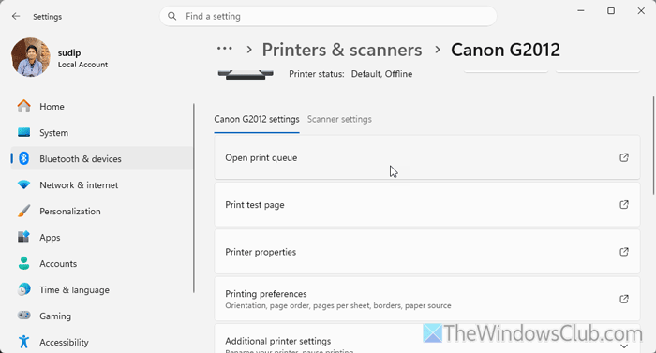Minimize the Settings window
The height and width of the screenshot is (353, 656).
coord(581,11)
